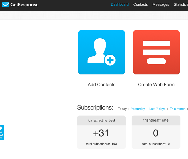This screenshot has height=159, width=188.
Task: Click the Add Contacts label
Action: 101,85
